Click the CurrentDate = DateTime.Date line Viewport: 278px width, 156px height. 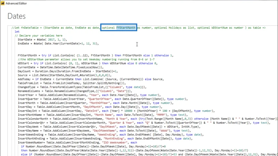click(60, 67)
